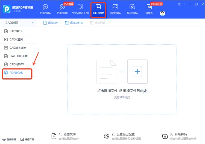Screen dimensions: 205x144
Task: Click the 清空列表 button
Action: click(98, 23)
